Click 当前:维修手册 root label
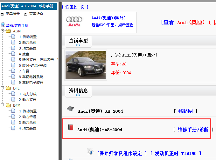Viewport: 216px width, 160px height. [17, 25]
